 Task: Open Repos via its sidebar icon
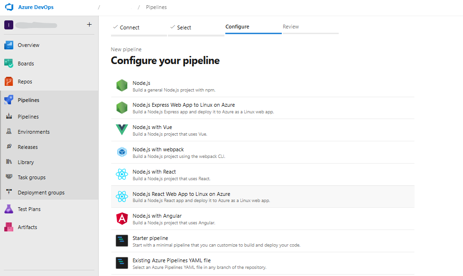[x=9, y=82]
